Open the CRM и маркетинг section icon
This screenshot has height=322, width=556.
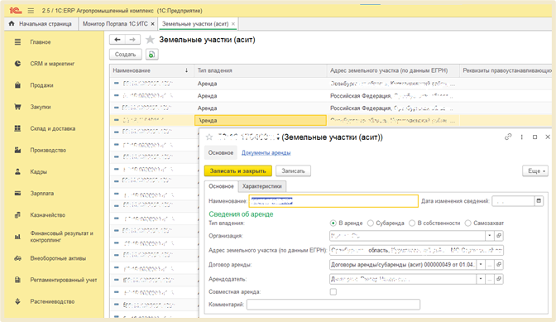point(17,64)
